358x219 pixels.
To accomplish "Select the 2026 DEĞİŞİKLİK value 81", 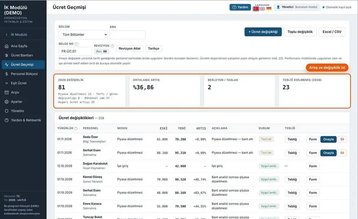I will point(62,88).
